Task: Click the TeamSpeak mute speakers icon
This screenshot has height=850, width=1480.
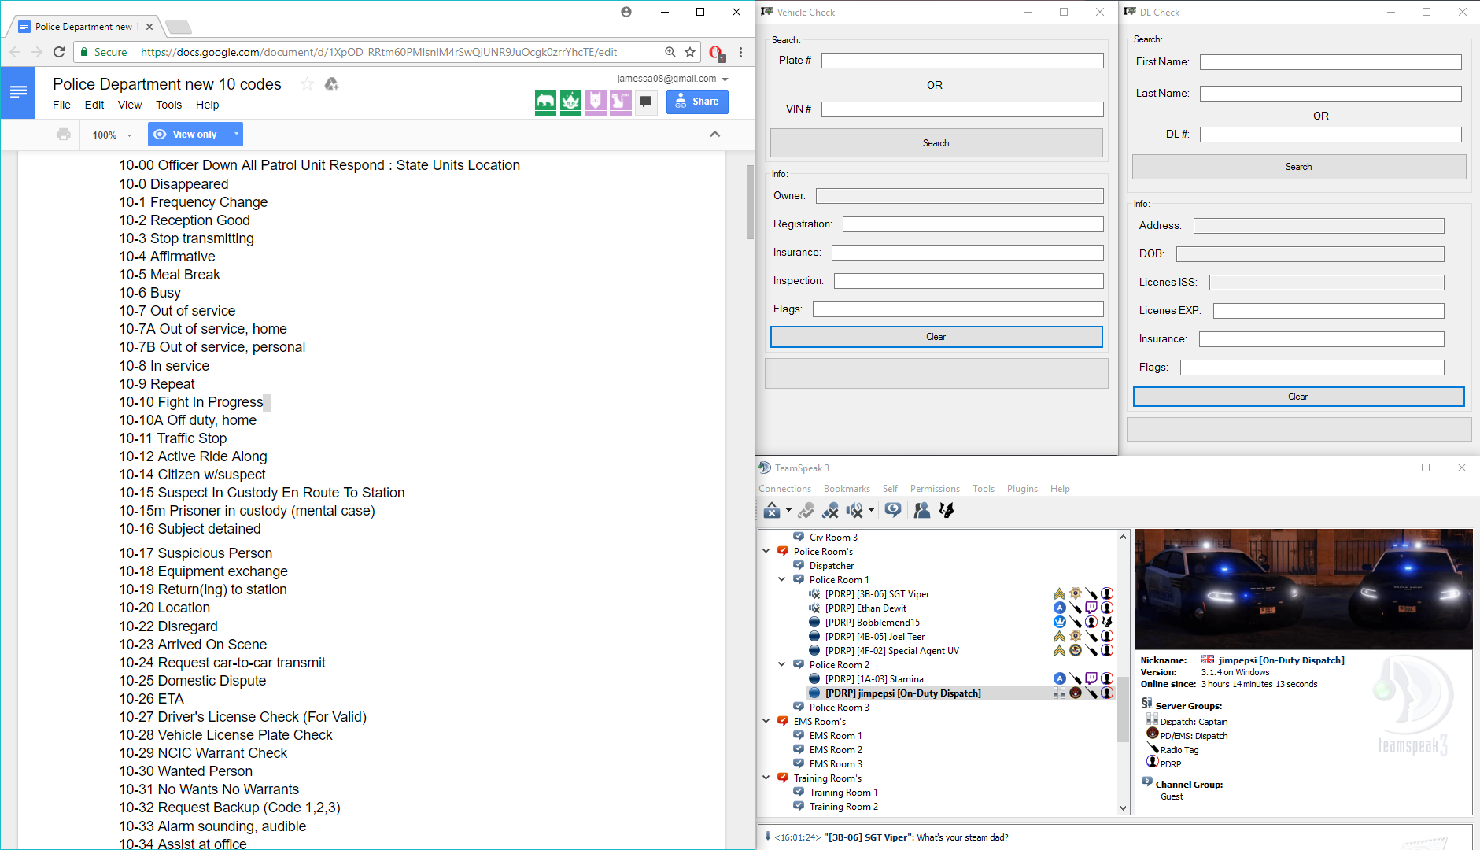Action: tap(855, 510)
